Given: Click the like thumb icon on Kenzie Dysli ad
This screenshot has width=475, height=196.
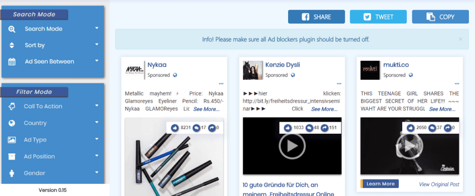Looking at the screenshot, I should [x=288, y=128].
